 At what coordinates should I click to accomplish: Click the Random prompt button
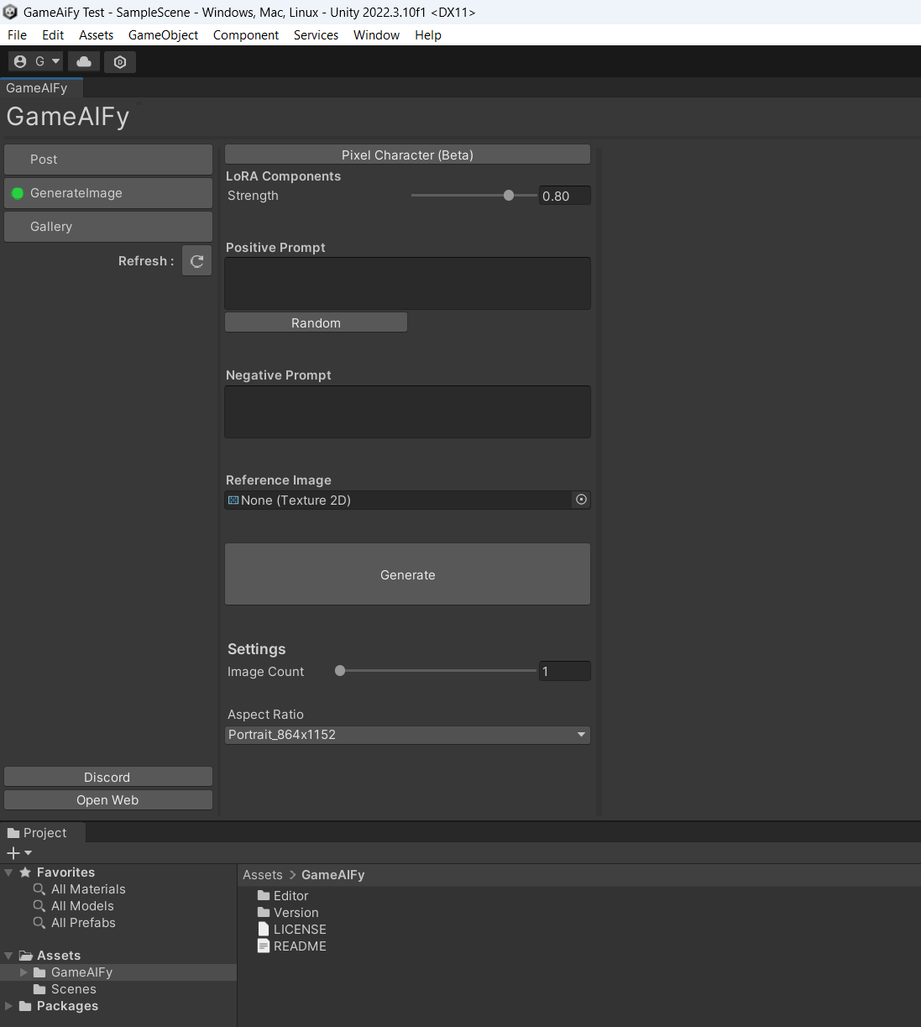click(x=316, y=322)
